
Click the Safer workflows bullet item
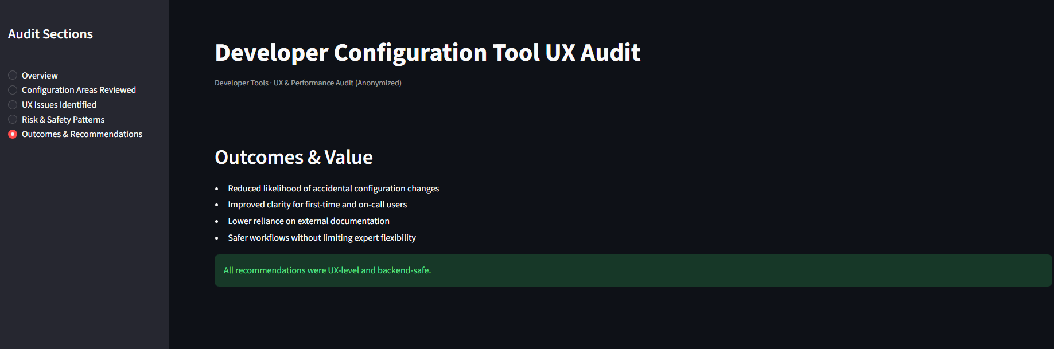[322, 238]
